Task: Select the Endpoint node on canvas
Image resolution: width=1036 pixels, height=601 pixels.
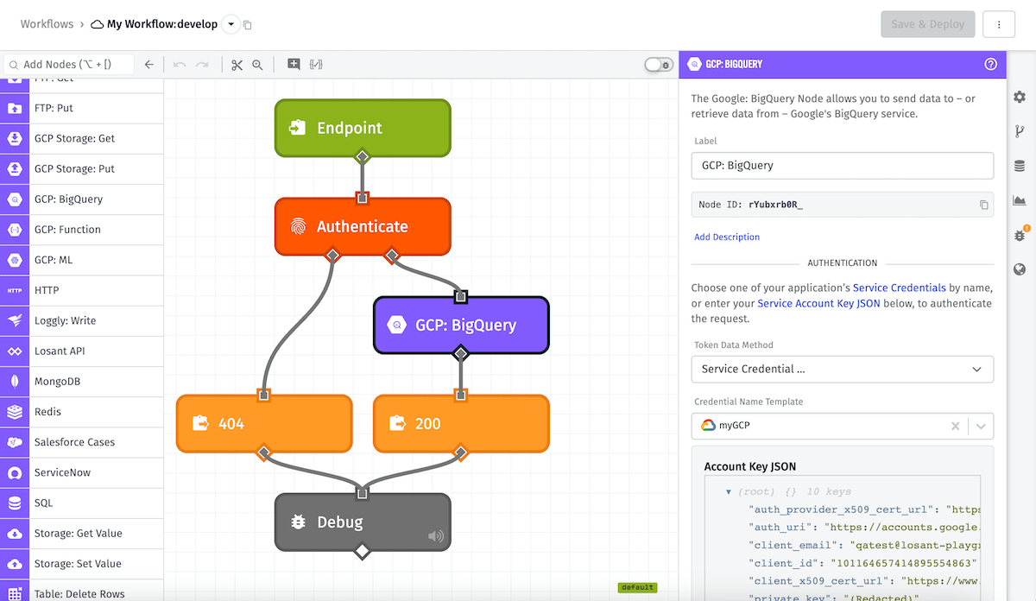Action: [363, 128]
